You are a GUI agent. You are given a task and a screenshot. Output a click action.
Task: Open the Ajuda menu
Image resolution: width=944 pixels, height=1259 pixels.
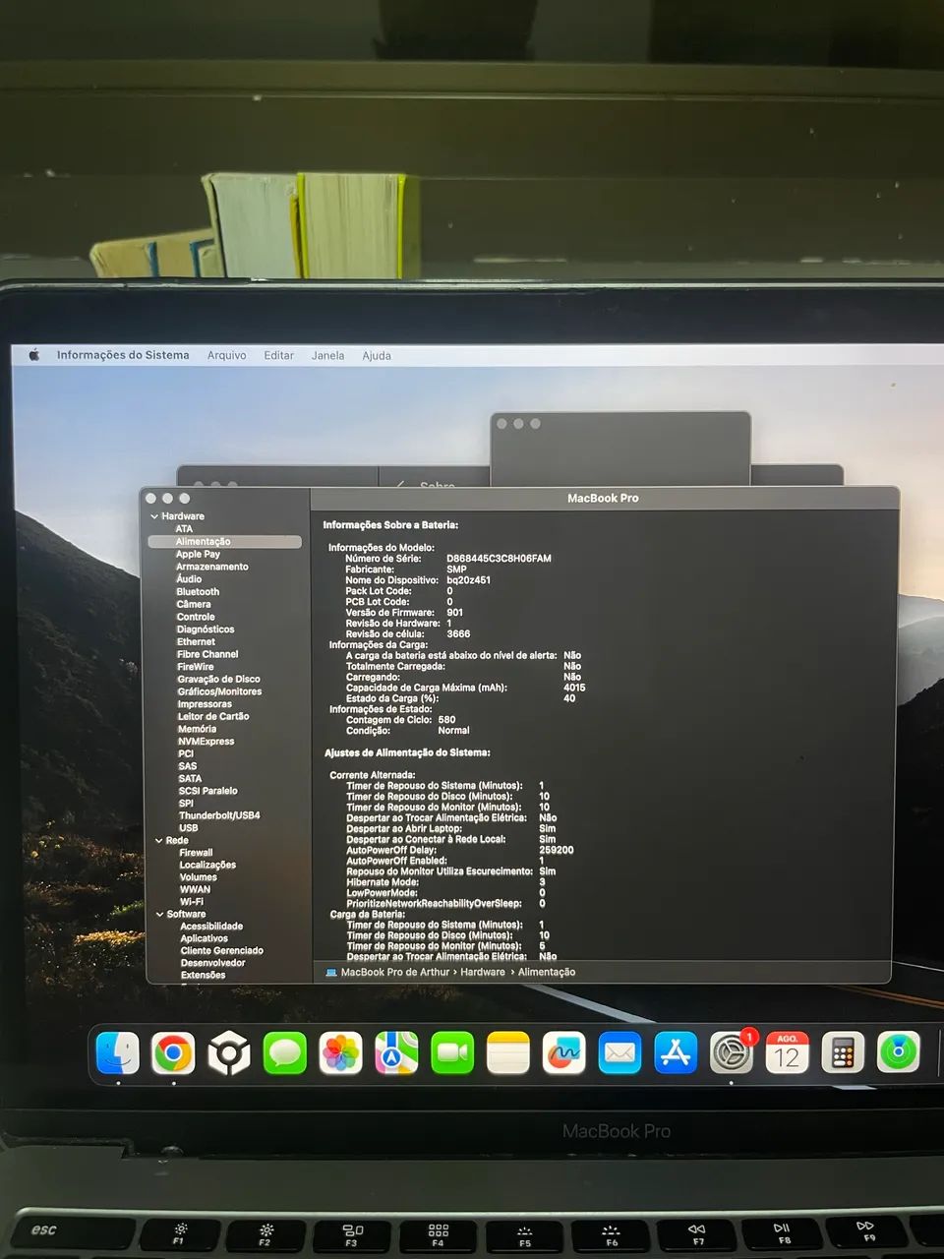[x=377, y=355]
